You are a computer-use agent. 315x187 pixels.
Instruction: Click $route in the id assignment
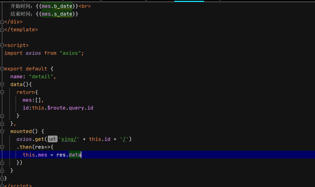pyautogui.click(x=56, y=108)
